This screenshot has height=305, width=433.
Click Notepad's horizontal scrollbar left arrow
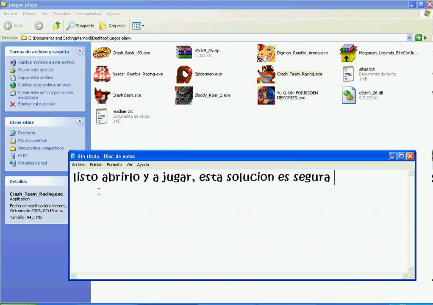point(74,275)
